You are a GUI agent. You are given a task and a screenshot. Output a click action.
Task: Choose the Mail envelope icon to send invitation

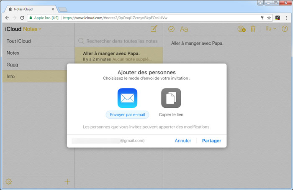(x=127, y=98)
